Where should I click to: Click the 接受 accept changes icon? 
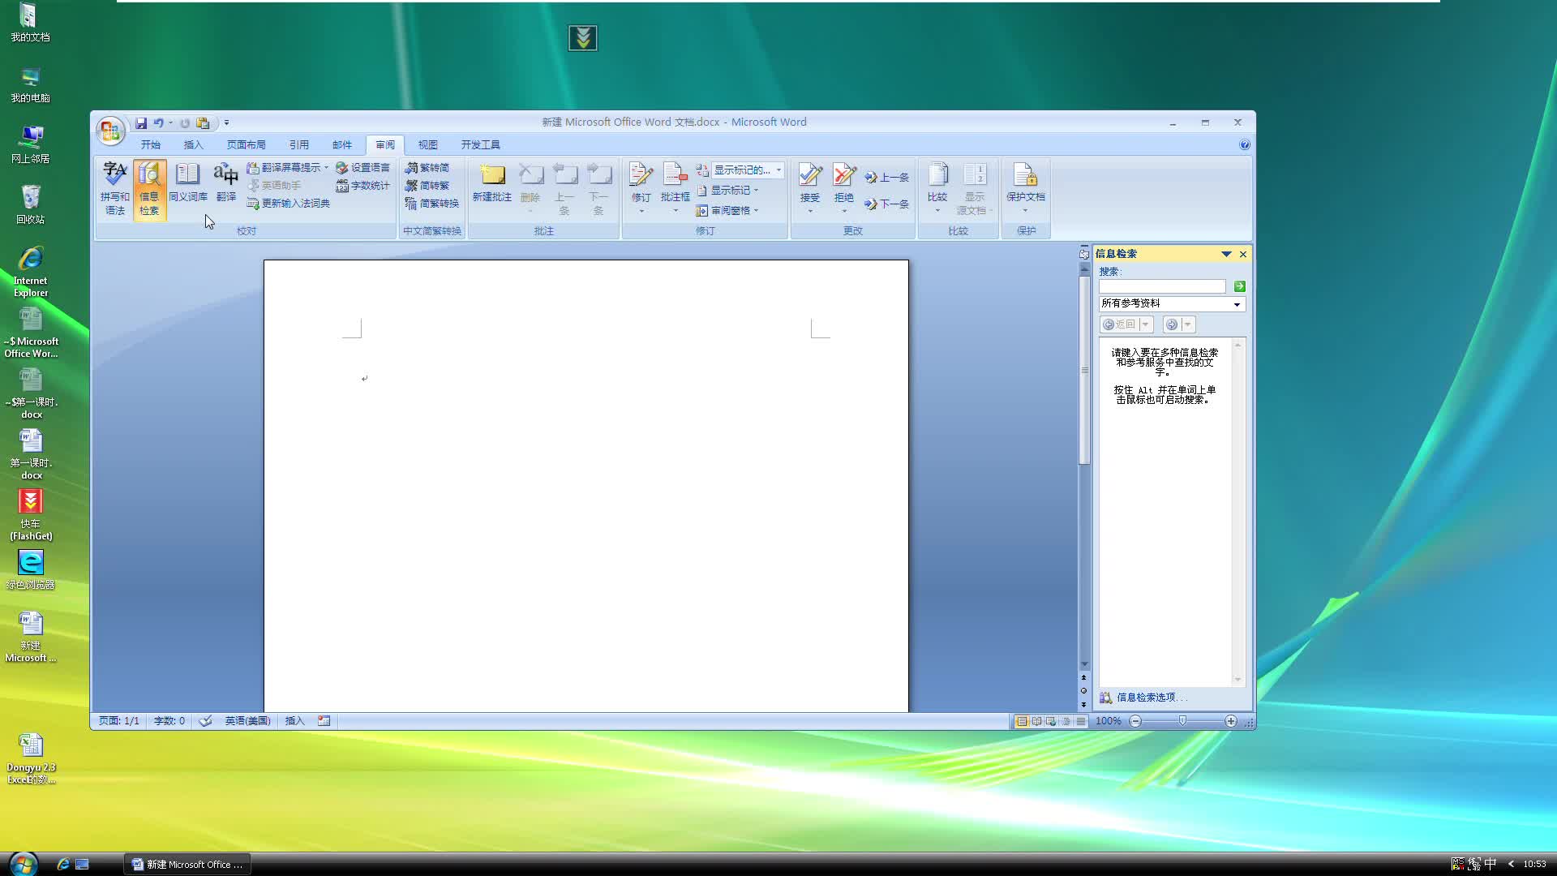coord(809,177)
